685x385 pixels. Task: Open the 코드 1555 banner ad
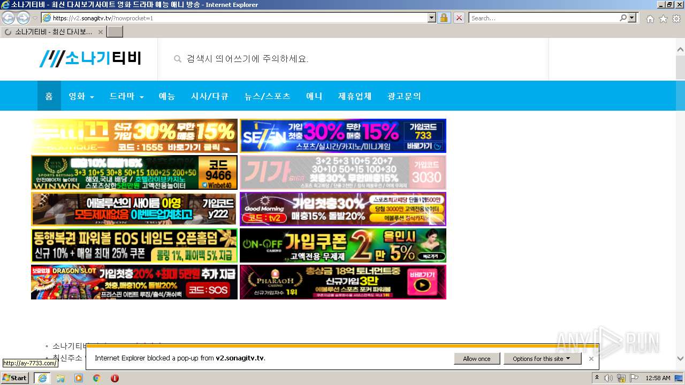134,136
